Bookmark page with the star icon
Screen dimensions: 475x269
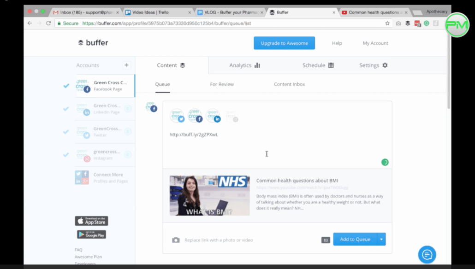tap(387, 23)
